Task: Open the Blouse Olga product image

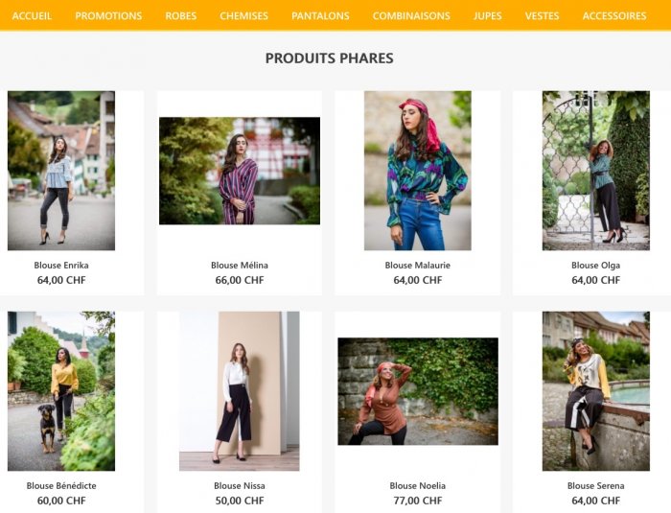Action: pos(596,171)
